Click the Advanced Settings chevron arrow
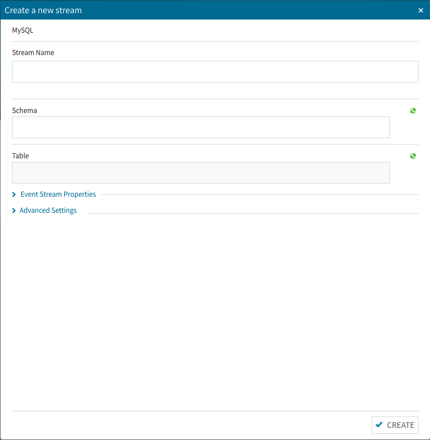The image size is (430, 440). click(14, 211)
